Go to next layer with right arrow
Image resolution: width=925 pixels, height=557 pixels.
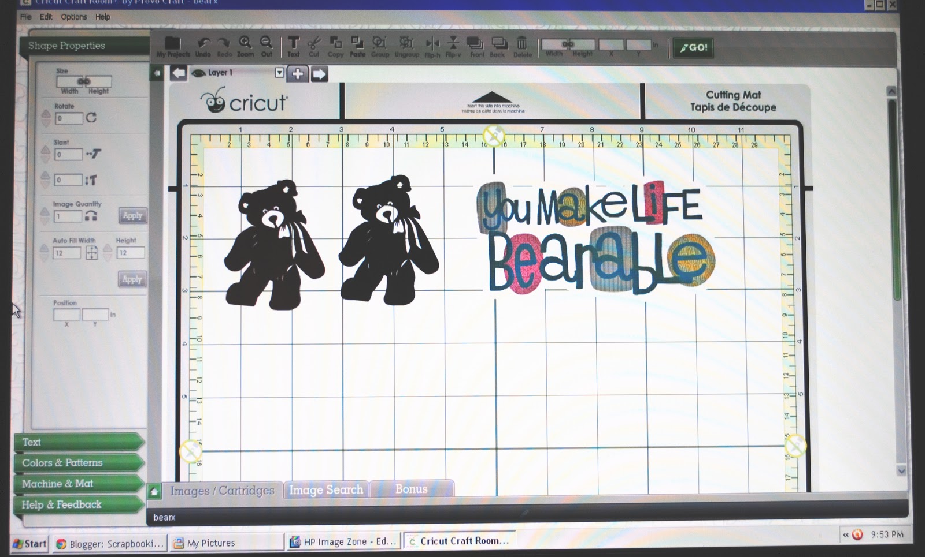[x=319, y=74]
